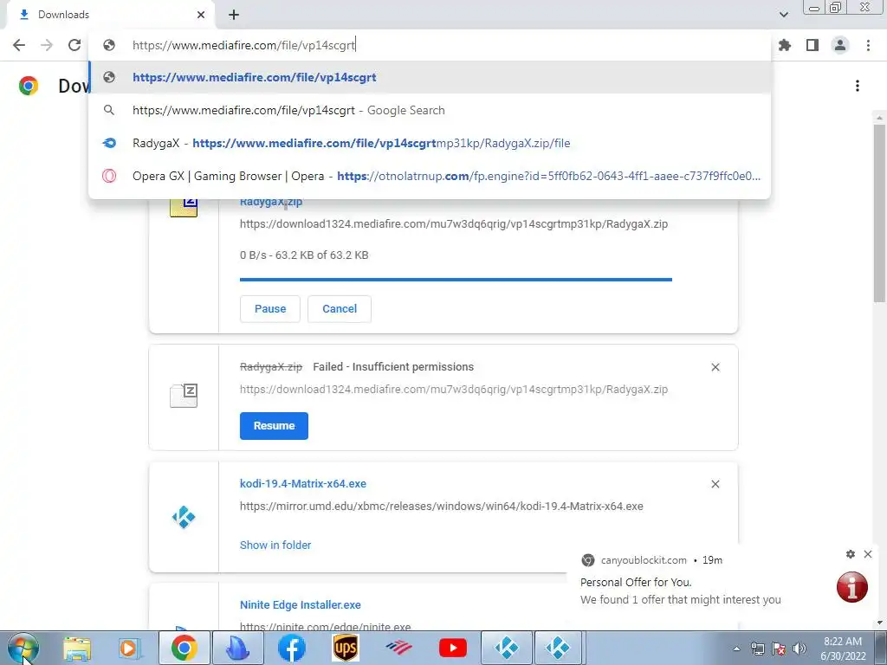Open File Explorer from the taskbar
The height and width of the screenshot is (665, 887).
(x=77, y=648)
